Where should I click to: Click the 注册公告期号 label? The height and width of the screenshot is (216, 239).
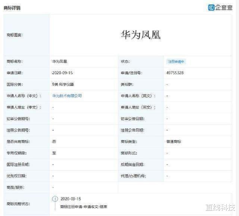(18, 130)
